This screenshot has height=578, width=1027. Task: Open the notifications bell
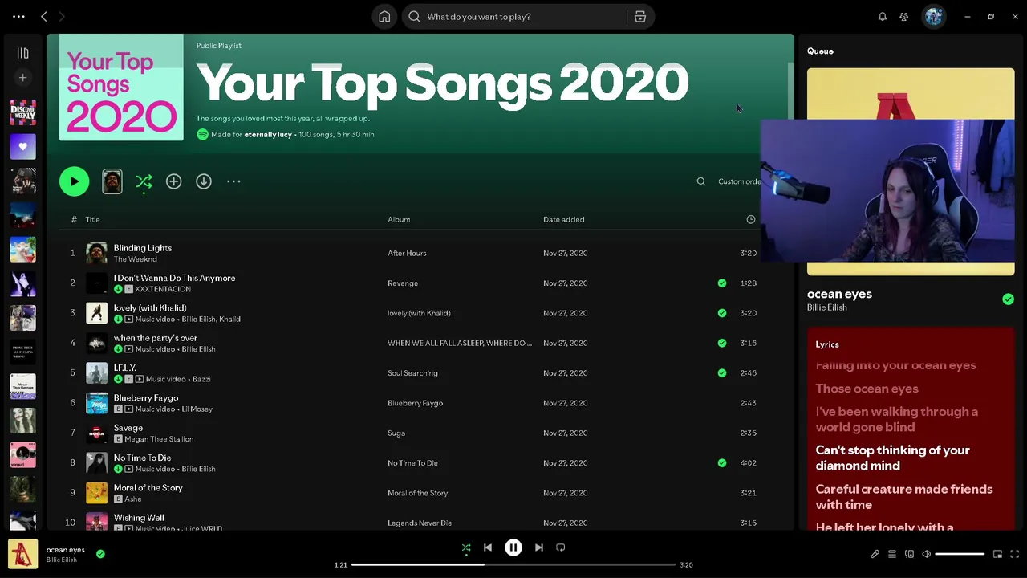point(883,17)
